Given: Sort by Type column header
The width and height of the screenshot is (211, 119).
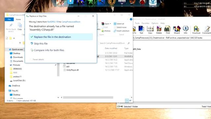Looking at the screenshot, I should (126, 48).
